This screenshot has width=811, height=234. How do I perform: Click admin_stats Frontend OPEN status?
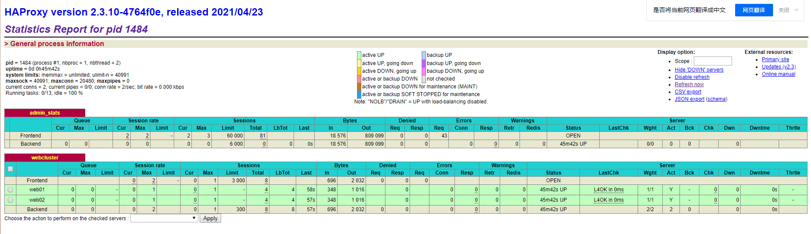pyautogui.click(x=573, y=136)
